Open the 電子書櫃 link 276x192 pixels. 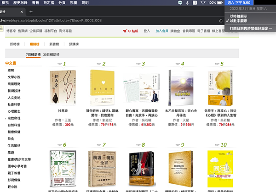[203, 31]
